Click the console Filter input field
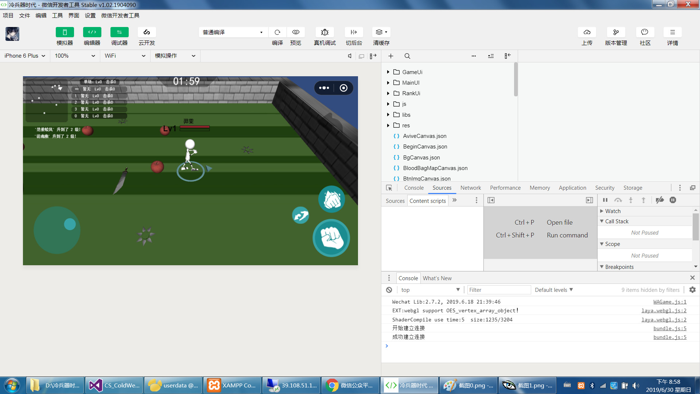Viewport: 700px width, 394px height. (498, 290)
